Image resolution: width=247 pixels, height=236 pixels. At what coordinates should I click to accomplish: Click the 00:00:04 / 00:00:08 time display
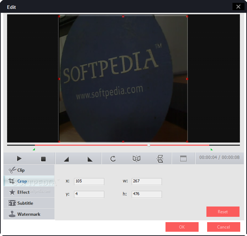219,157
